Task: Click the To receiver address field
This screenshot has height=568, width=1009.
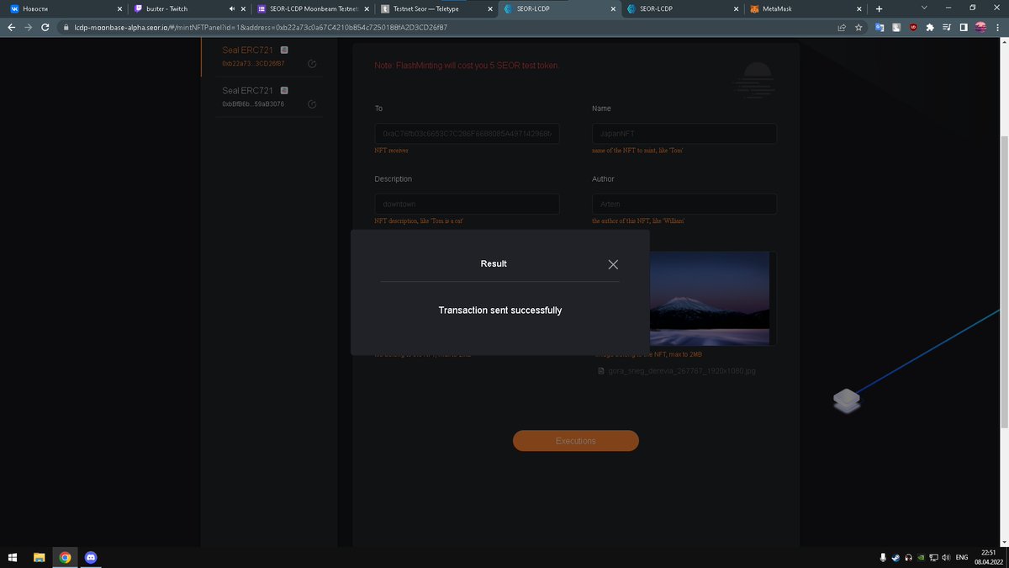Action: tap(467, 134)
